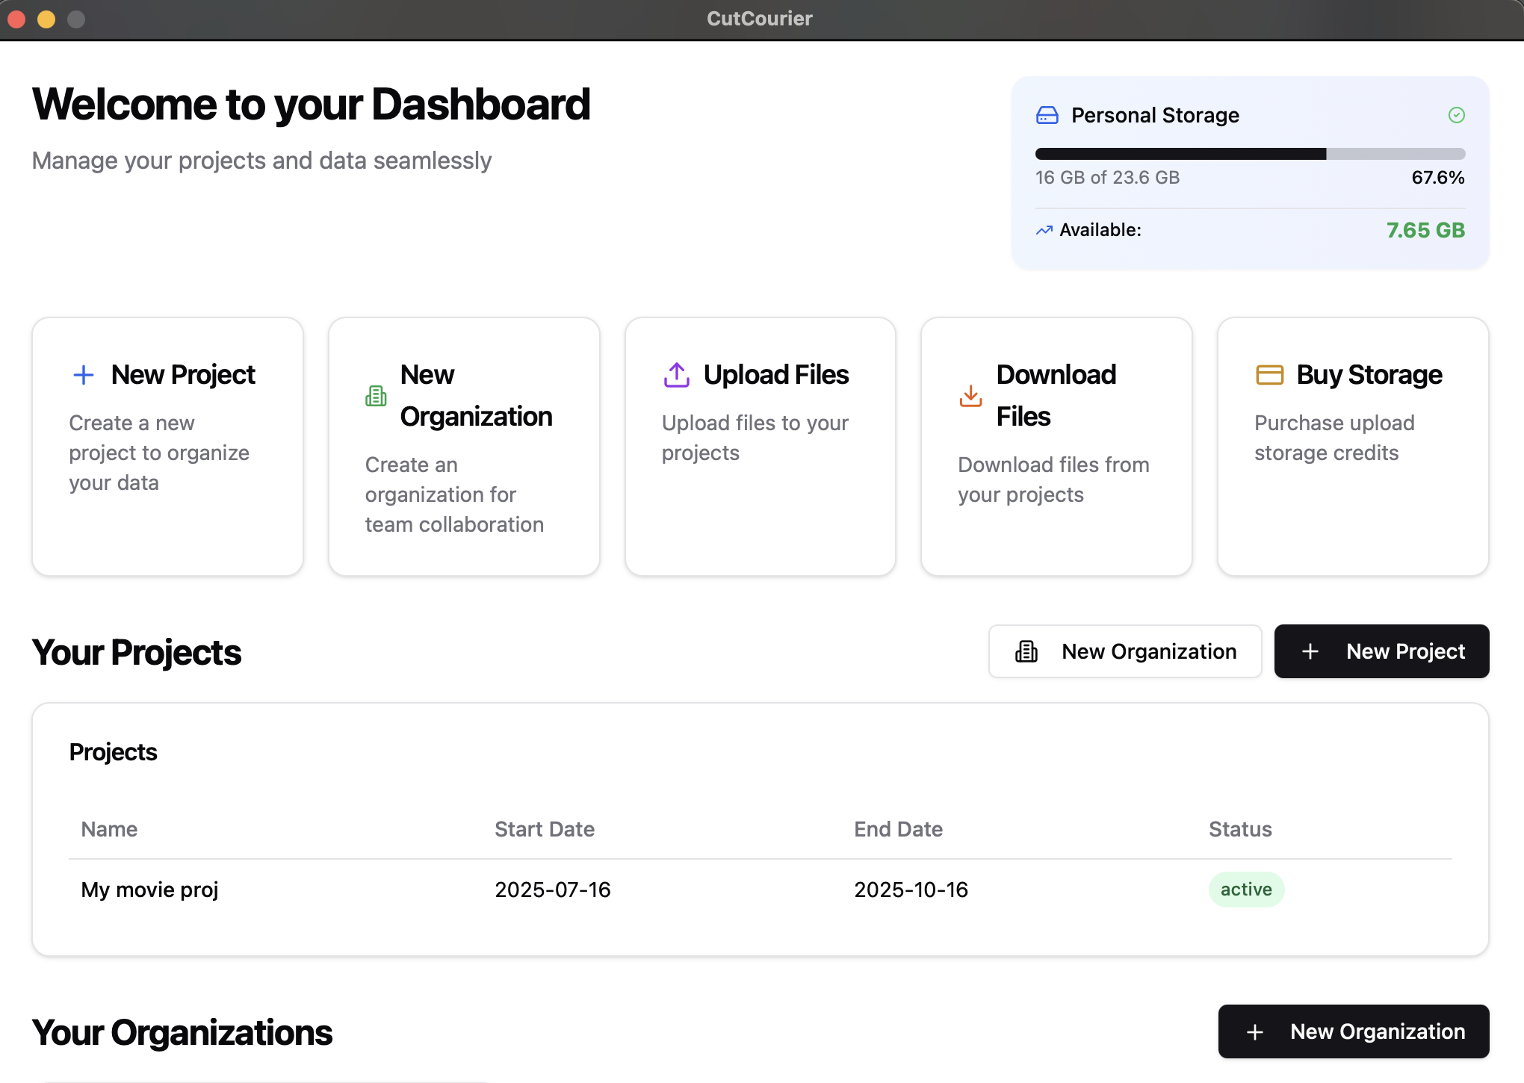
Task: Click the Welcome to your Dashboard heading
Action: pos(311,104)
